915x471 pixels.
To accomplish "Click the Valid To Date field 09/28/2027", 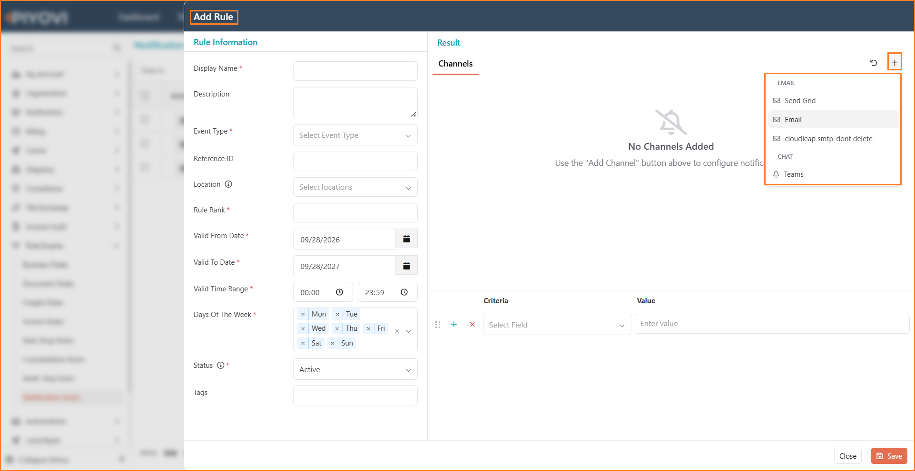I will (x=344, y=266).
